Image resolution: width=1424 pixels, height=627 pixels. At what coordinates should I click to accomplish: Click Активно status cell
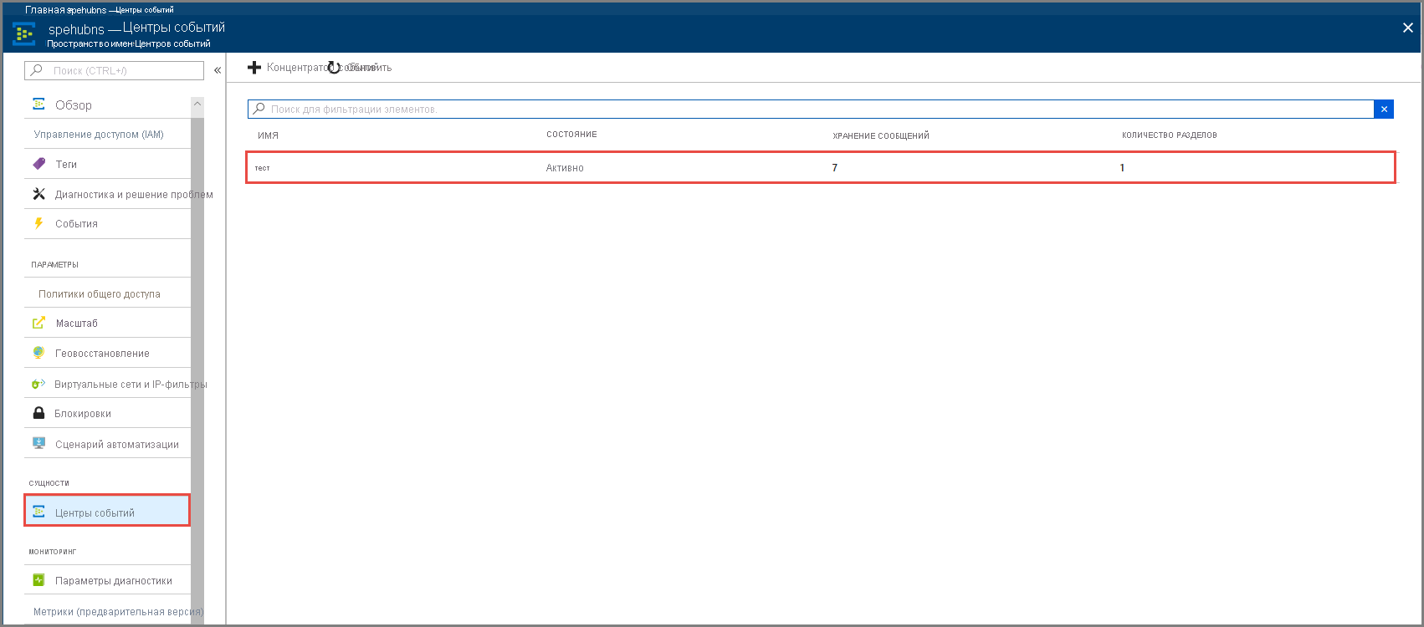coord(565,168)
